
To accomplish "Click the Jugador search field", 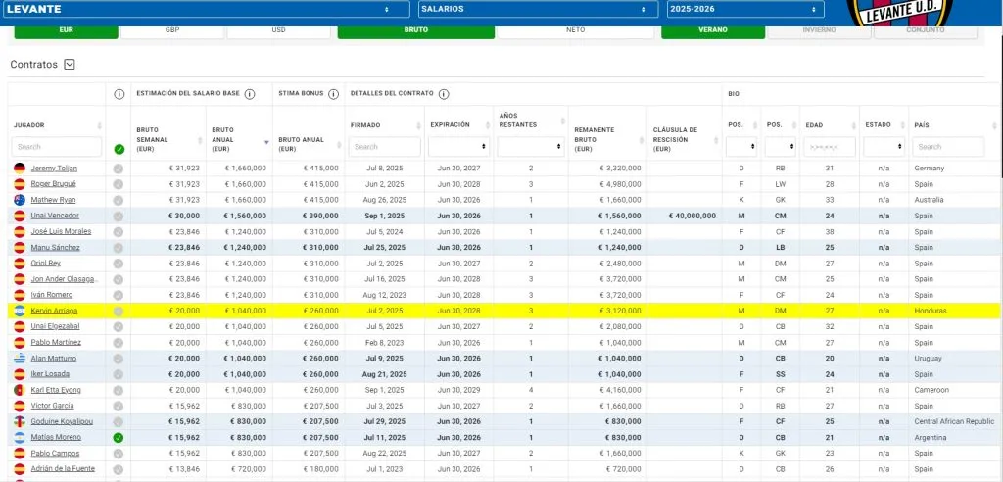I will click(x=56, y=147).
